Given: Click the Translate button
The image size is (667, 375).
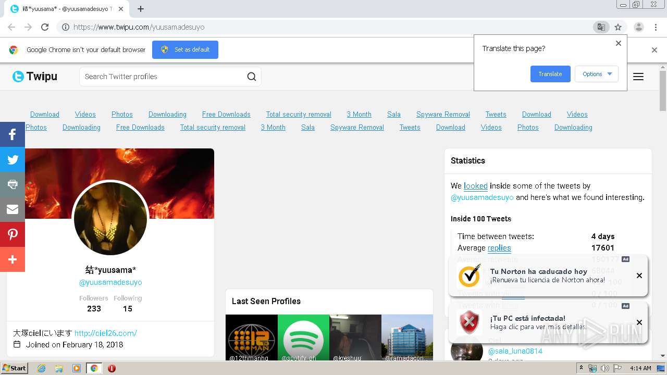Looking at the screenshot, I should pos(550,74).
